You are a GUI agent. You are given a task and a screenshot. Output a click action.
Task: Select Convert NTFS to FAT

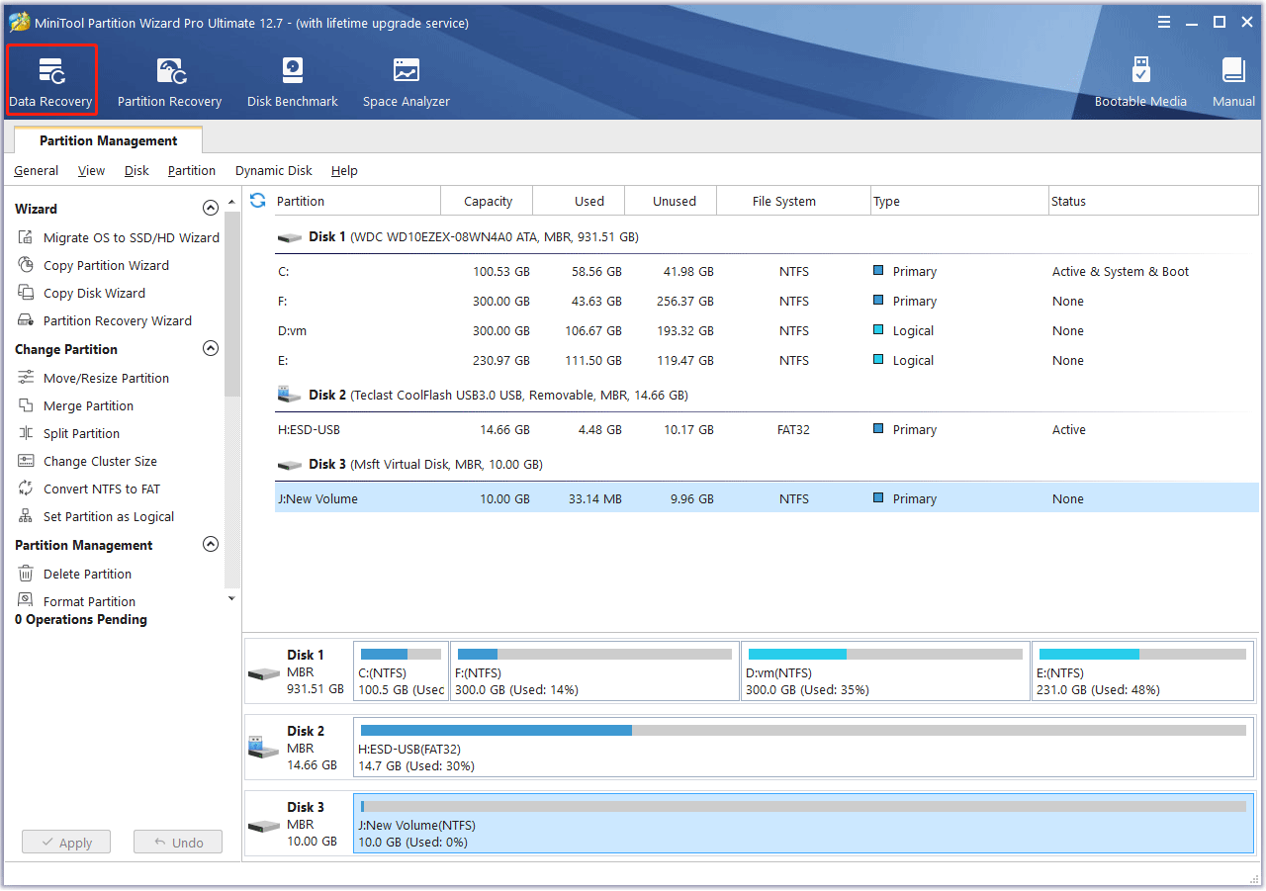[88, 489]
